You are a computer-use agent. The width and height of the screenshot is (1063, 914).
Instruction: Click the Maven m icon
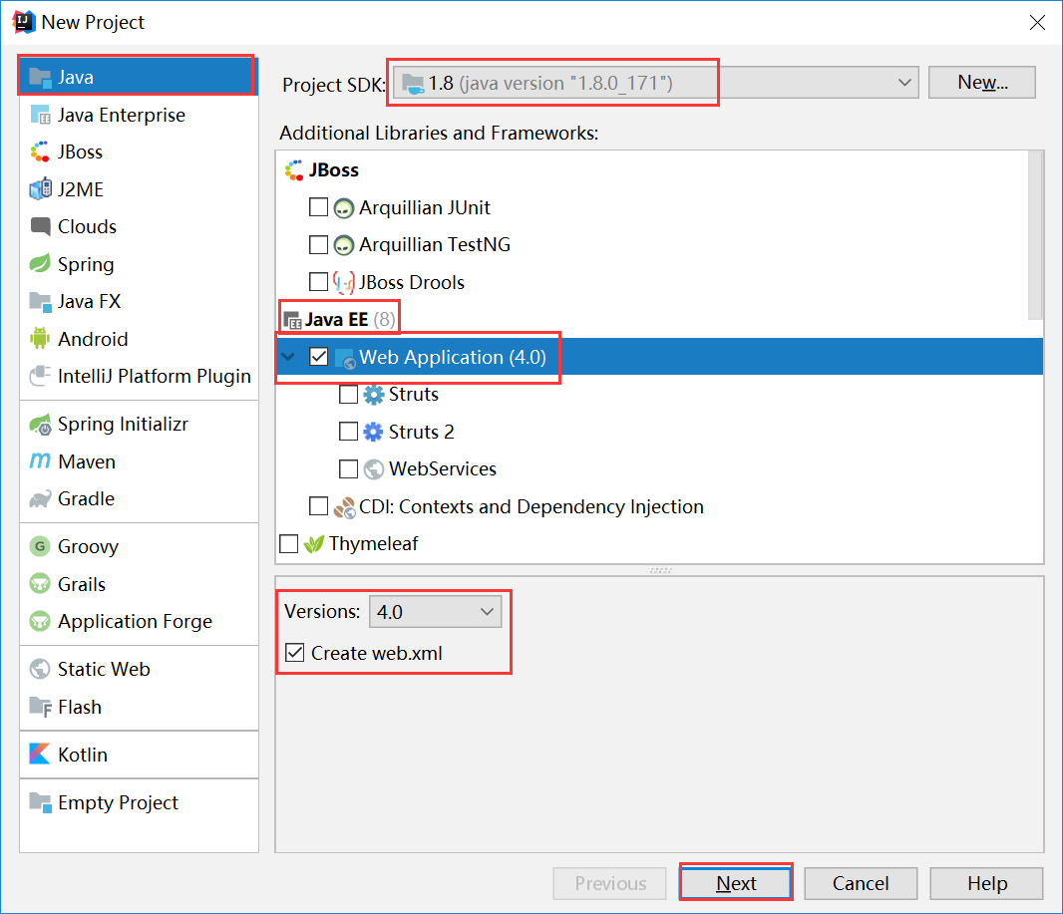click(x=40, y=461)
